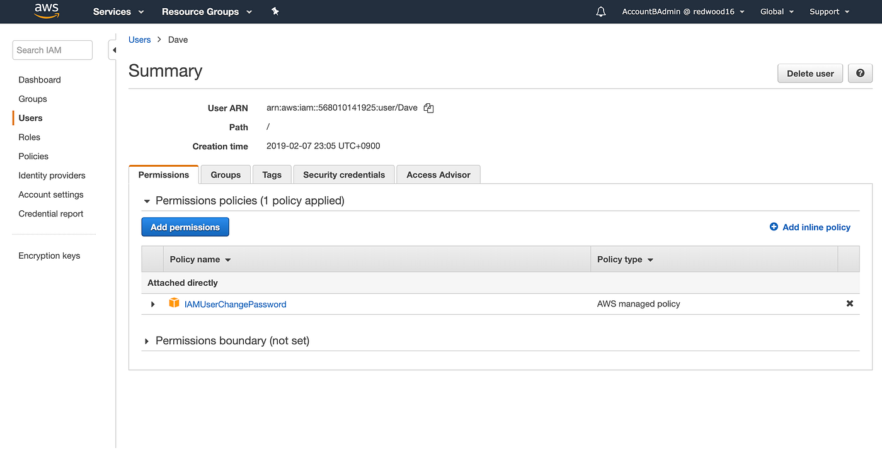Copy the User ARN using the copy icon
The width and height of the screenshot is (882, 450).
point(428,108)
